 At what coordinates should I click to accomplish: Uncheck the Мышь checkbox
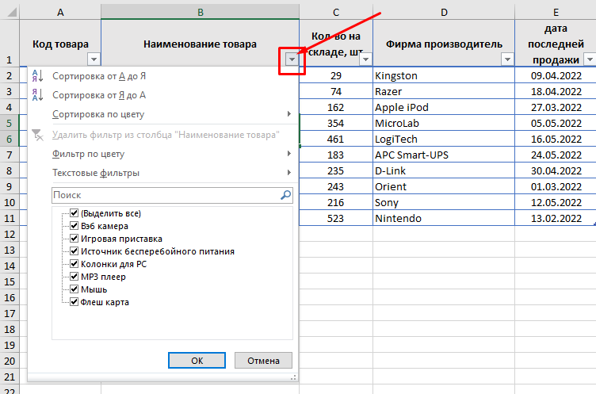[74, 289]
